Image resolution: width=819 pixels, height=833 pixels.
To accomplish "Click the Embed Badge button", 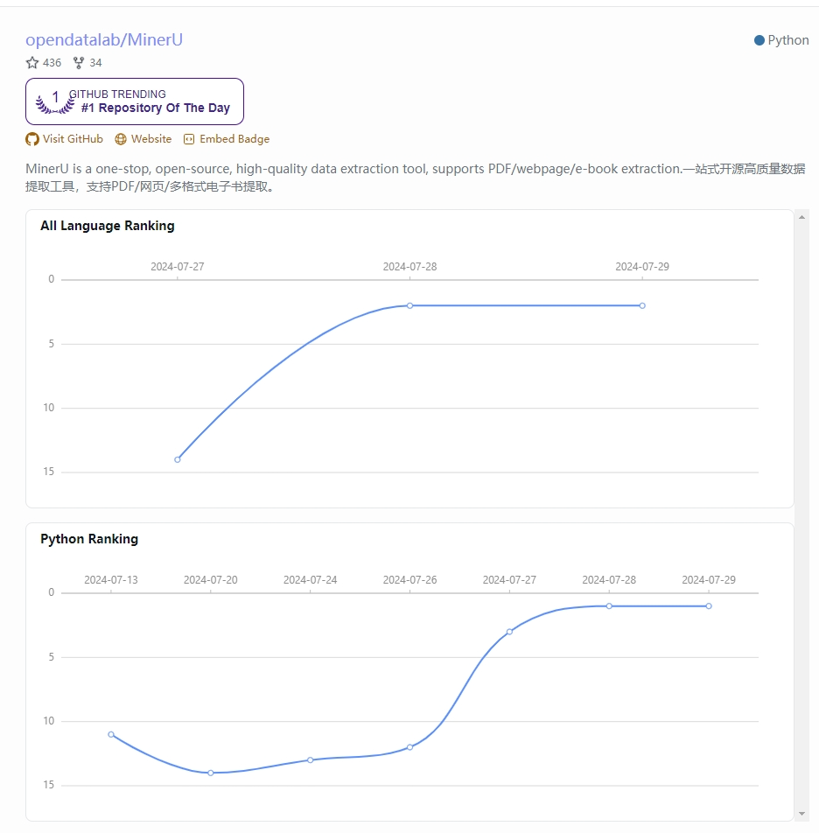I will [234, 138].
